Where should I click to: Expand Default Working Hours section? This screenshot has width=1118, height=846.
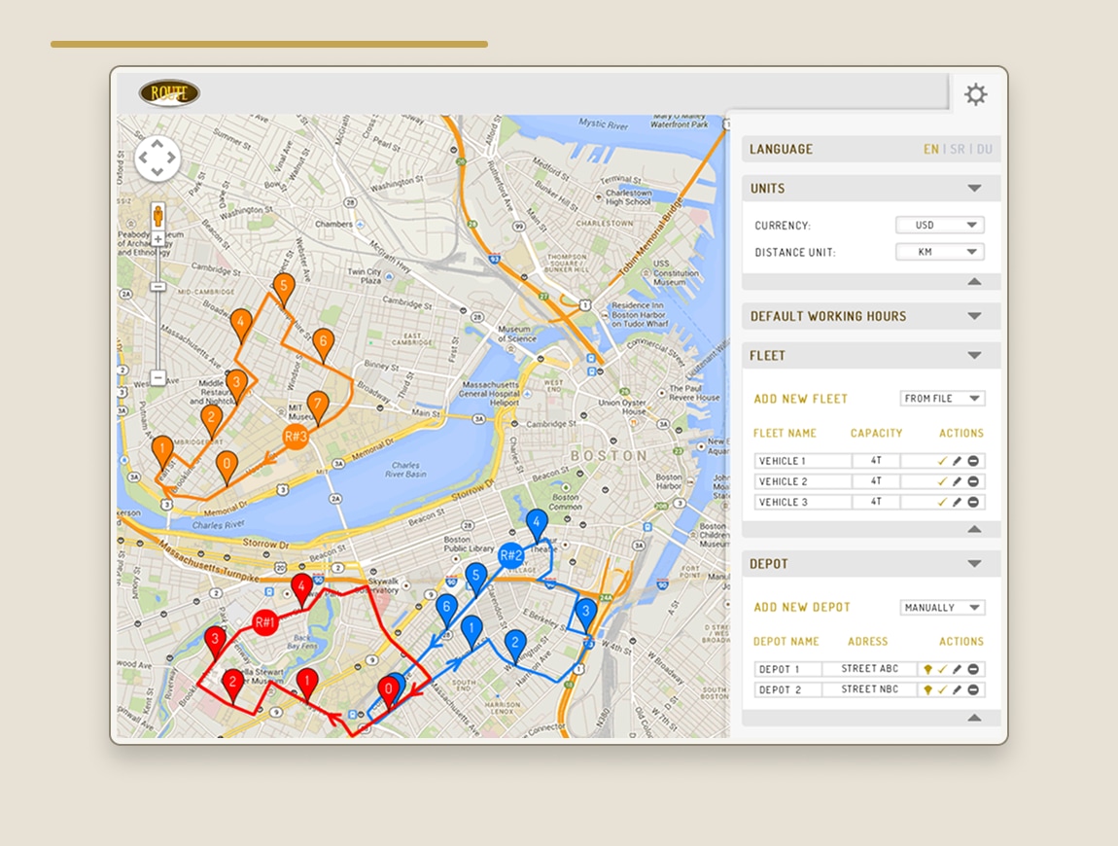[974, 316]
